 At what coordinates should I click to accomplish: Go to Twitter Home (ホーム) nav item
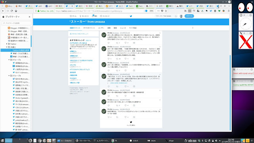(x=73, y=16)
